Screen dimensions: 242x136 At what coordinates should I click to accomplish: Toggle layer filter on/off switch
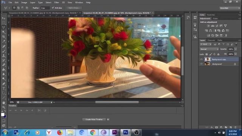(236, 44)
